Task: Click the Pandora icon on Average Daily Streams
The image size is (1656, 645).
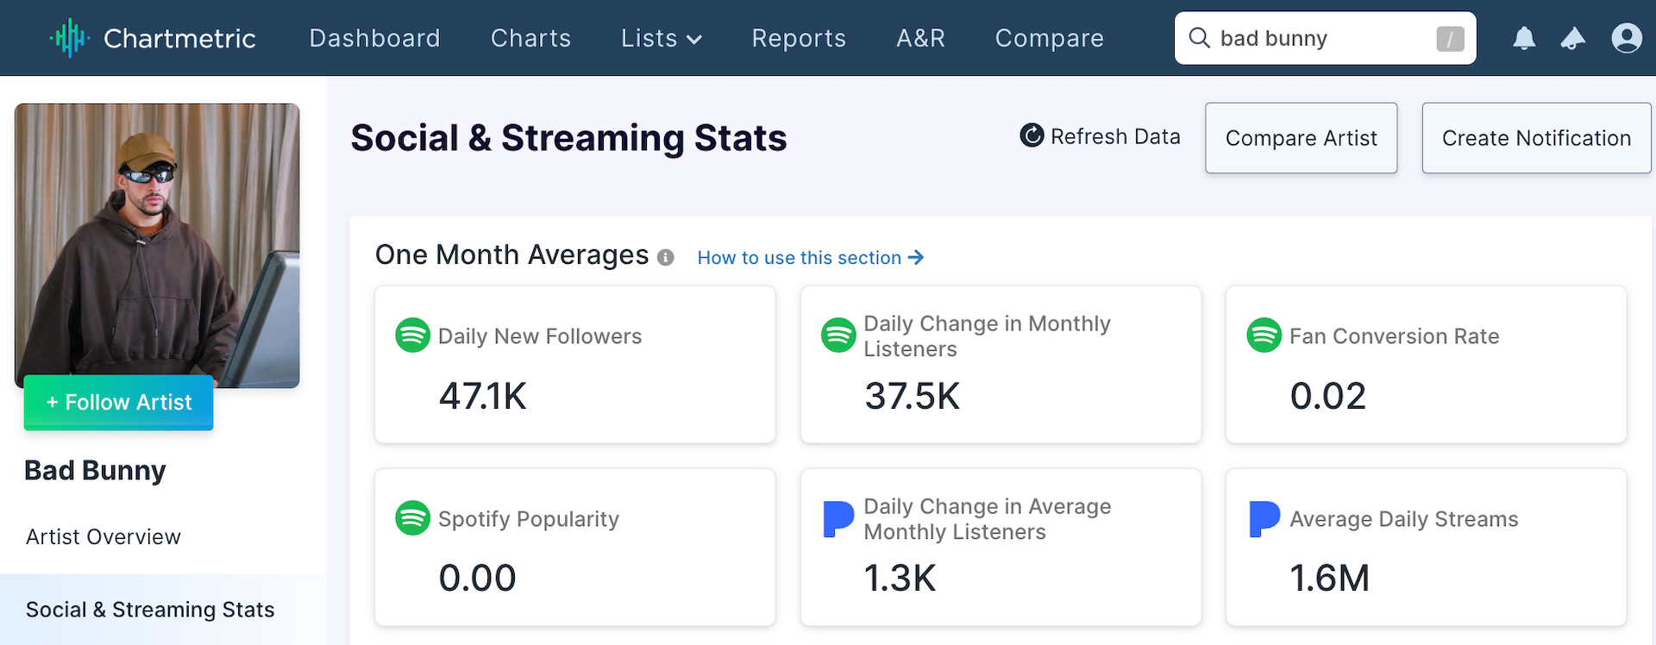Action: coord(1264,518)
